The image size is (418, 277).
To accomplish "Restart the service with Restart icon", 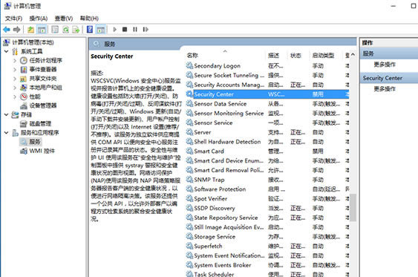I will pyautogui.click(x=146, y=29).
